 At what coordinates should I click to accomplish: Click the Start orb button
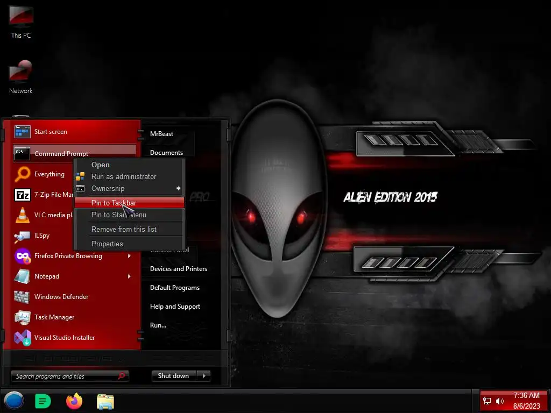13,401
